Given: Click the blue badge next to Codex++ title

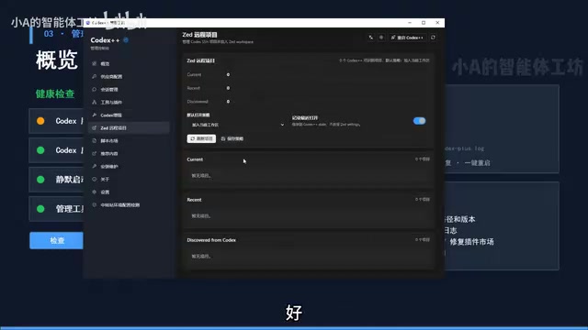Looking at the screenshot, I should [x=126, y=40].
